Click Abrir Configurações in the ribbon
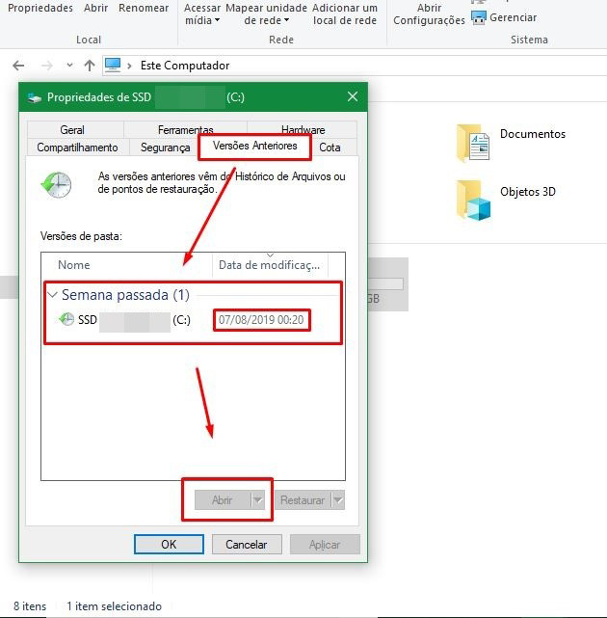The image size is (607, 618). tap(429, 14)
